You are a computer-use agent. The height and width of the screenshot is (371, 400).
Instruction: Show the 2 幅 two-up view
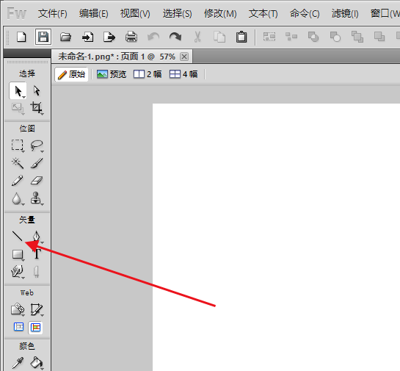(x=148, y=74)
